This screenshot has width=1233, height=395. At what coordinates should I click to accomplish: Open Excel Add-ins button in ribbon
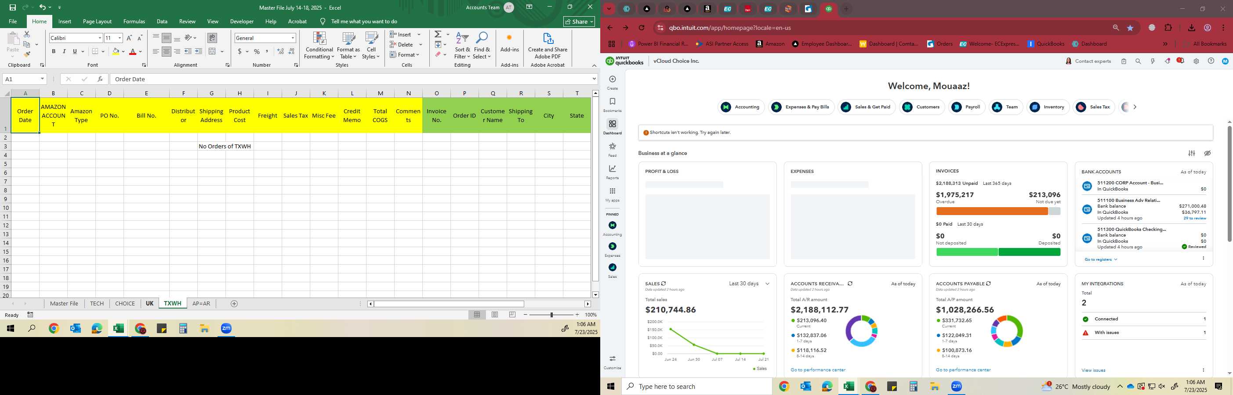(x=509, y=43)
